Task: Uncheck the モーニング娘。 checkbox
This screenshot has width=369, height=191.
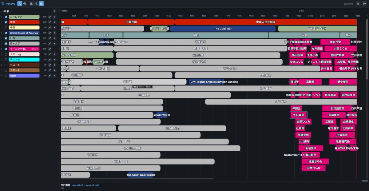Action: (6, 49)
